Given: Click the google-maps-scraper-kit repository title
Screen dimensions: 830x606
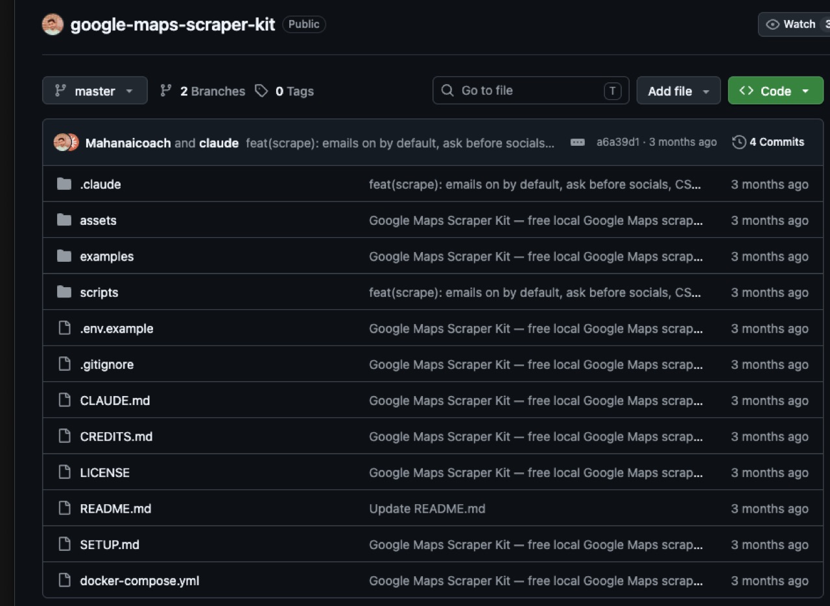Looking at the screenshot, I should coord(173,25).
